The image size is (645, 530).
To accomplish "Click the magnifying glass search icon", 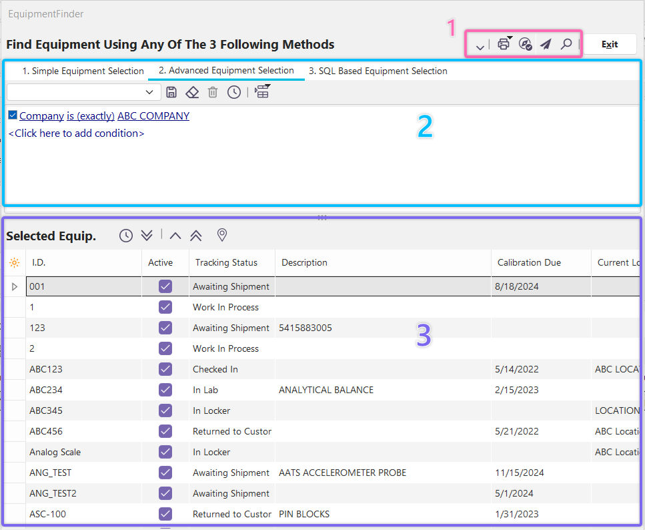I will [x=566, y=45].
